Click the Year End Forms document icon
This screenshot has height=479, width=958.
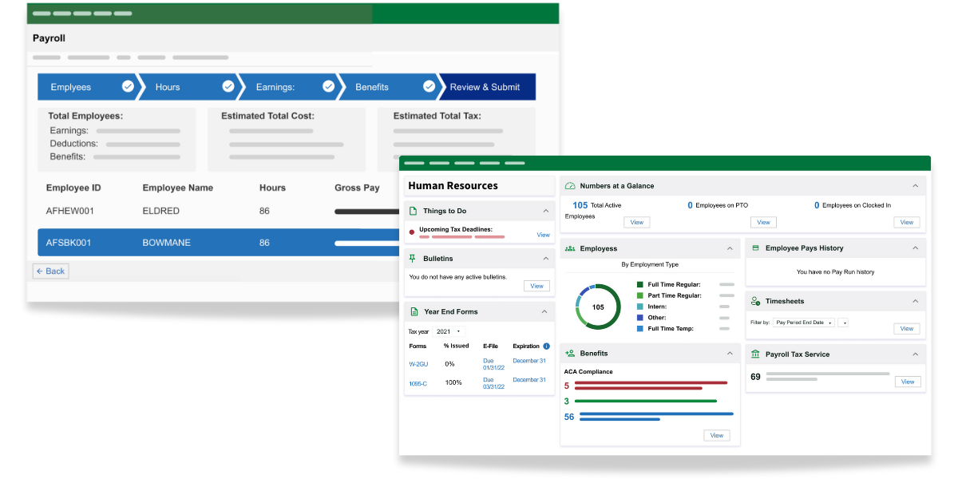pyautogui.click(x=413, y=311)
